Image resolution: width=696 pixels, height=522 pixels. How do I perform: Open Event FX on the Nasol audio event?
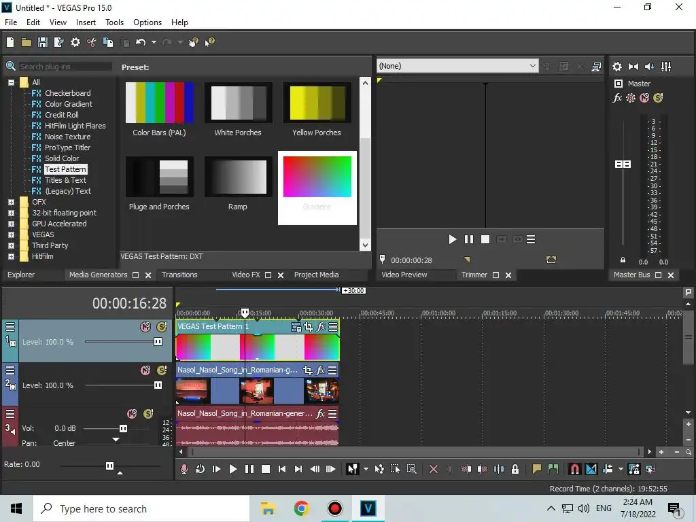pyautogui.click(x=320, y=414)
